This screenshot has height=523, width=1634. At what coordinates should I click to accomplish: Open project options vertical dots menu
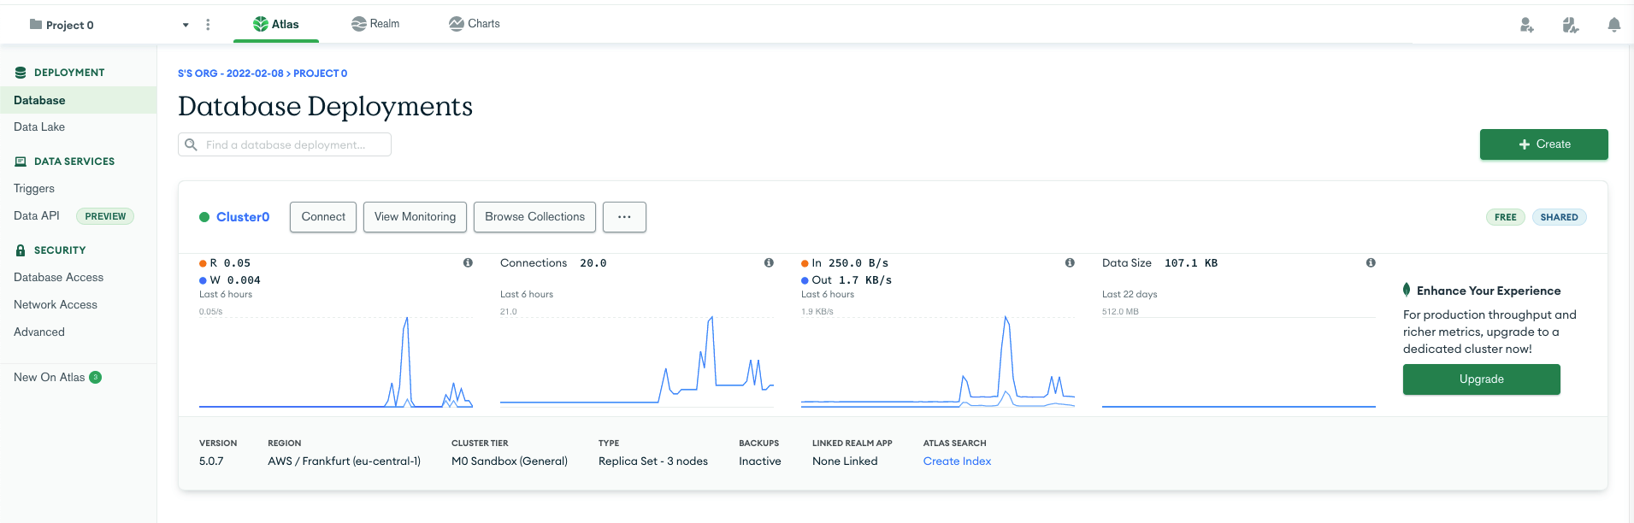point(208,25)
